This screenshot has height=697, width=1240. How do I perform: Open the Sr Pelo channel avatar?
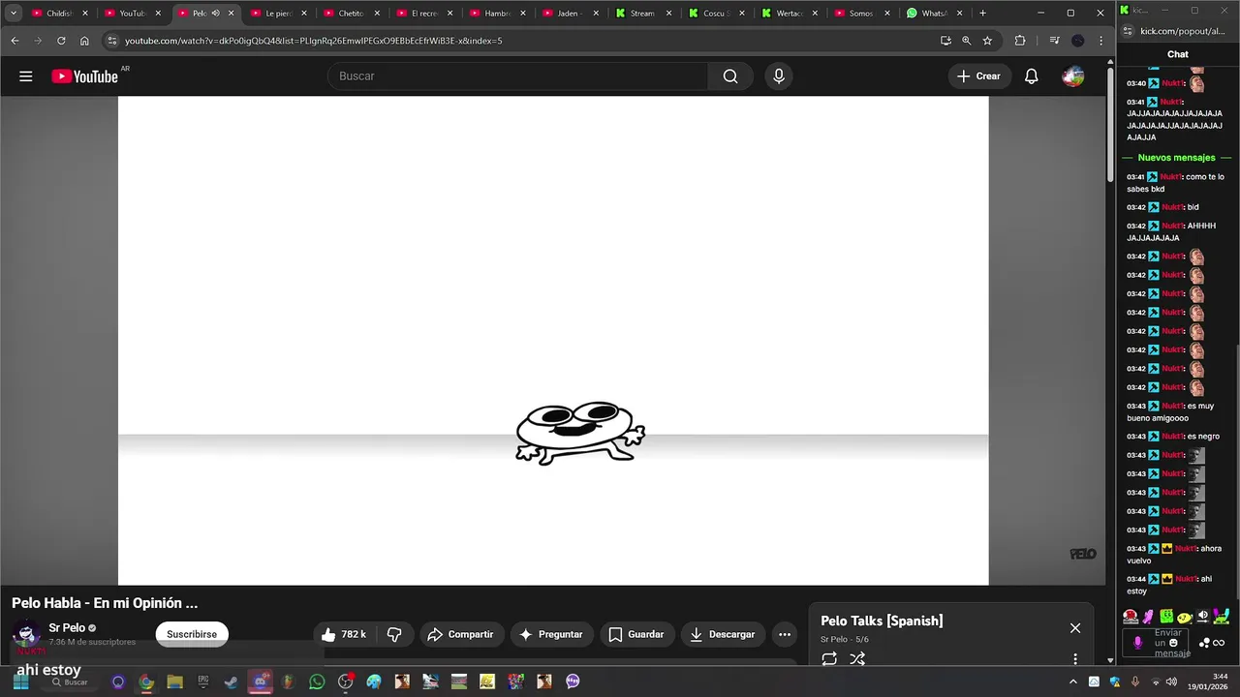pyautogui.click(x=26, y=634)
